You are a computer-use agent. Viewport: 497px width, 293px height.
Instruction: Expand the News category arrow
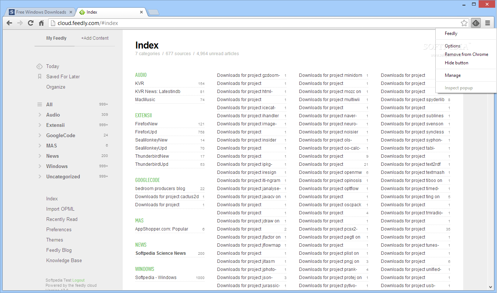point(40,156)
